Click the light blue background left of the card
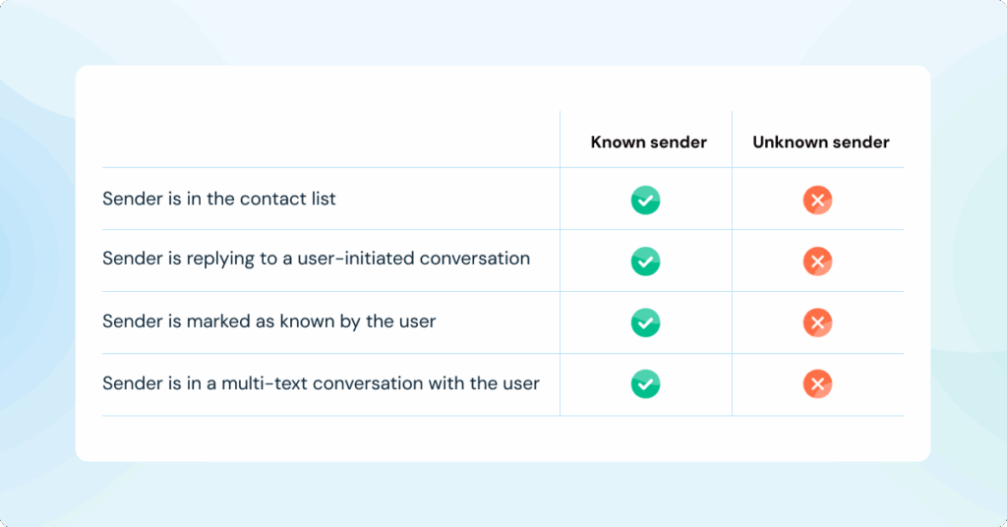 click(37, 263)
